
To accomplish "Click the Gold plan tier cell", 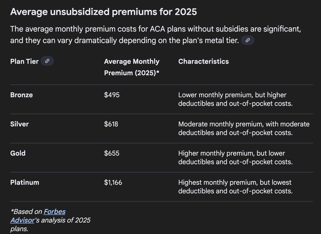I will (x=18, y=153).
